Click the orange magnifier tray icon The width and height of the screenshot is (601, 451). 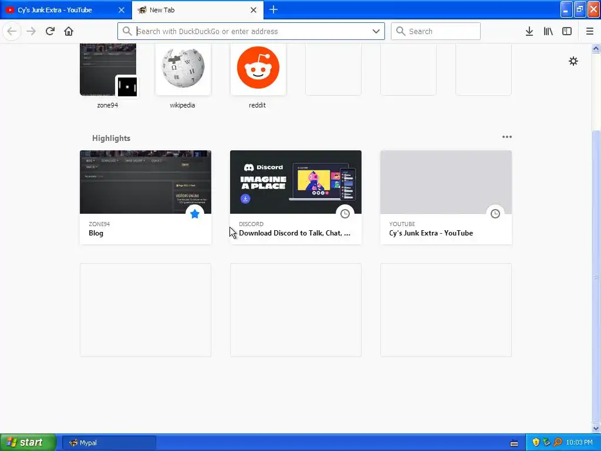point(558,442)
